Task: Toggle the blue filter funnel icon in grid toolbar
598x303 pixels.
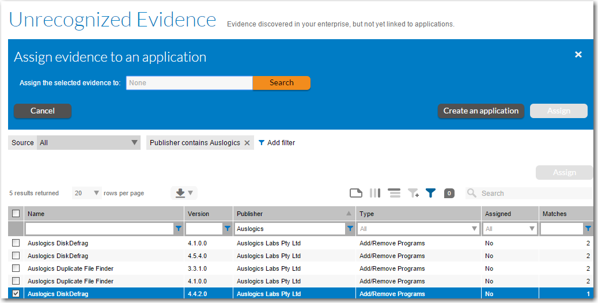Action: click(x=430, y=193)
